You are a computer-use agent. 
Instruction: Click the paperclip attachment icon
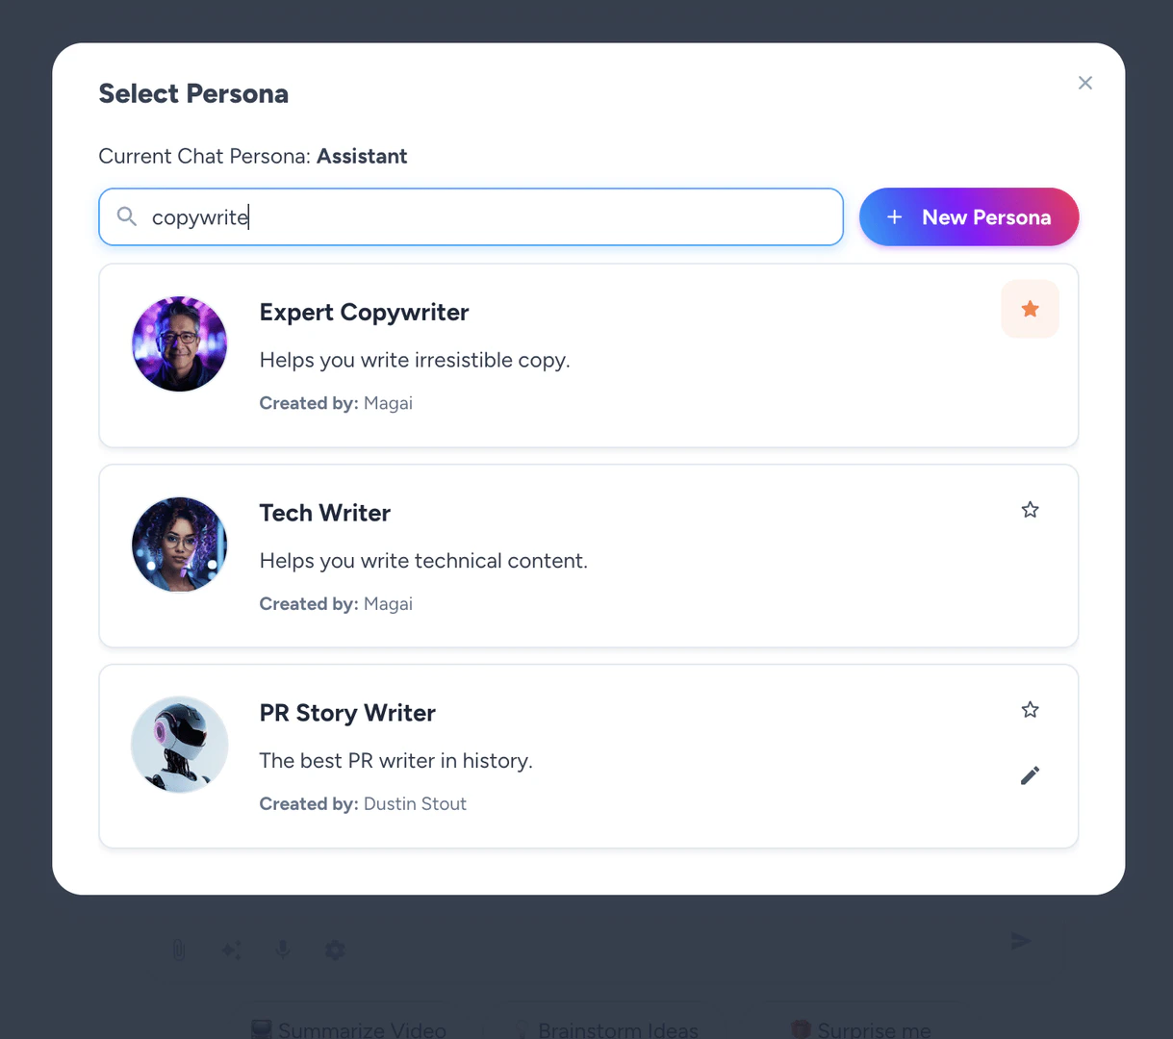(179, 950)
